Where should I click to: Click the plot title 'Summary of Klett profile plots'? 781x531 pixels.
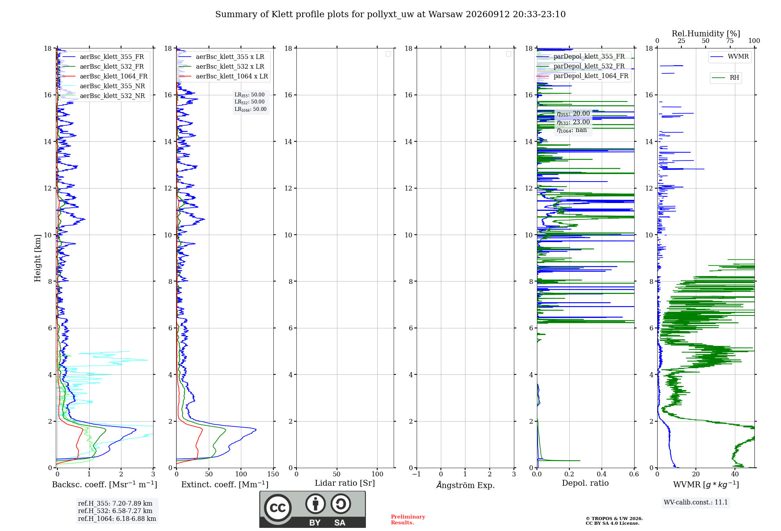(390, 14)
